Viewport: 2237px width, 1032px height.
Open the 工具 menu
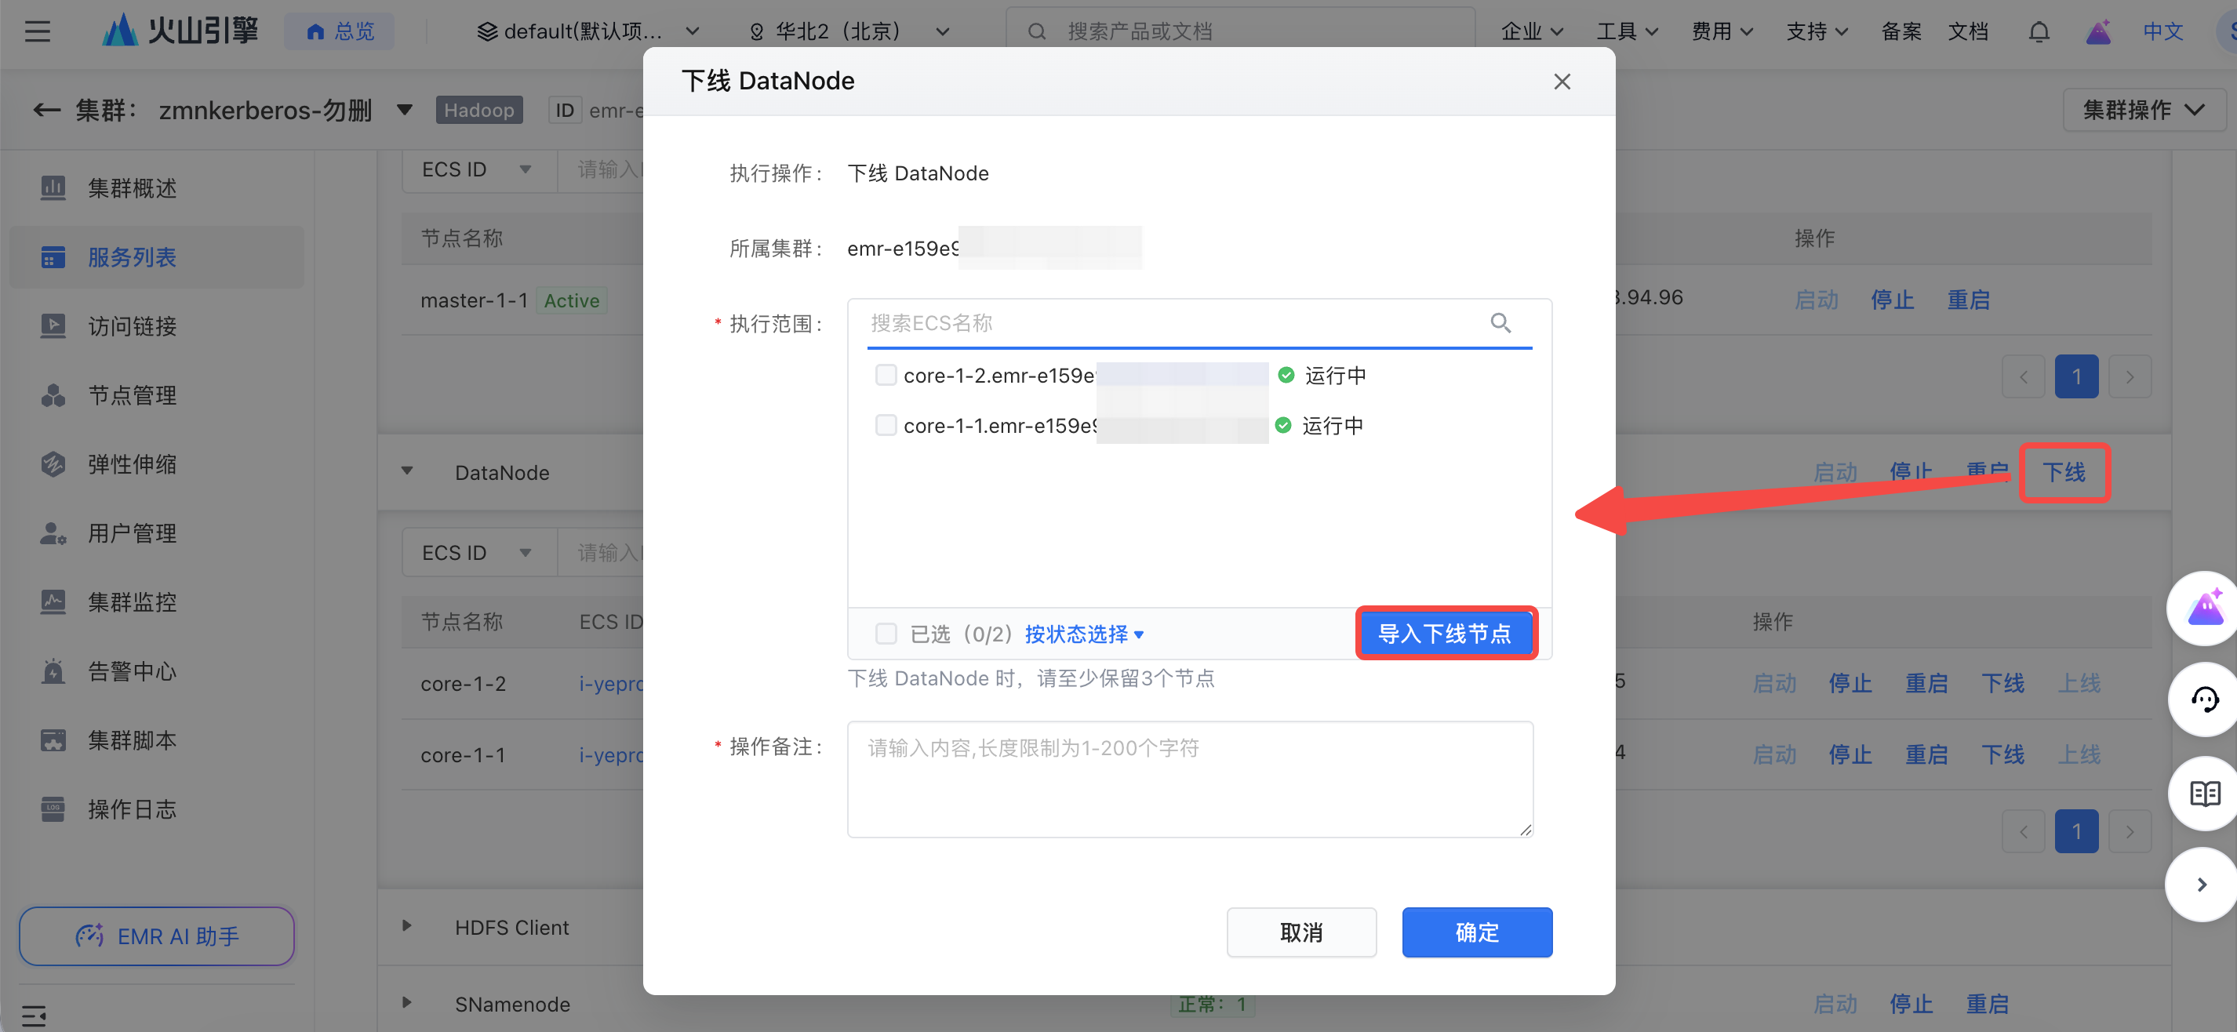coord(1627,32)
